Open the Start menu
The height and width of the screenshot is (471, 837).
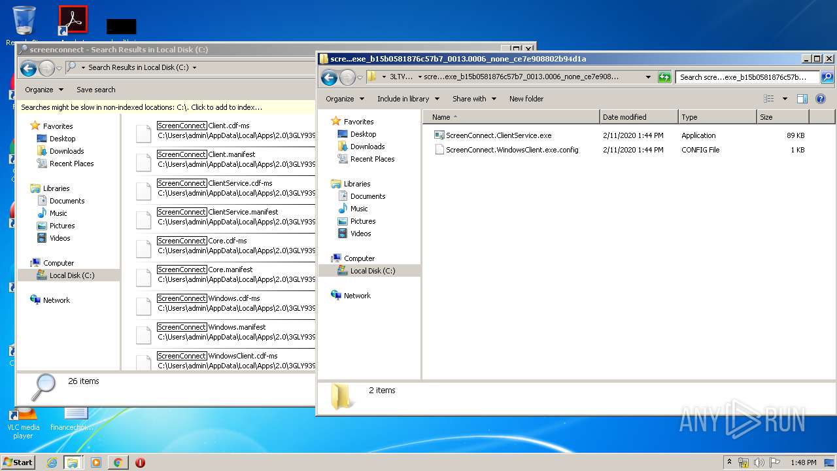pyautogui.click(x=18, y=462)
